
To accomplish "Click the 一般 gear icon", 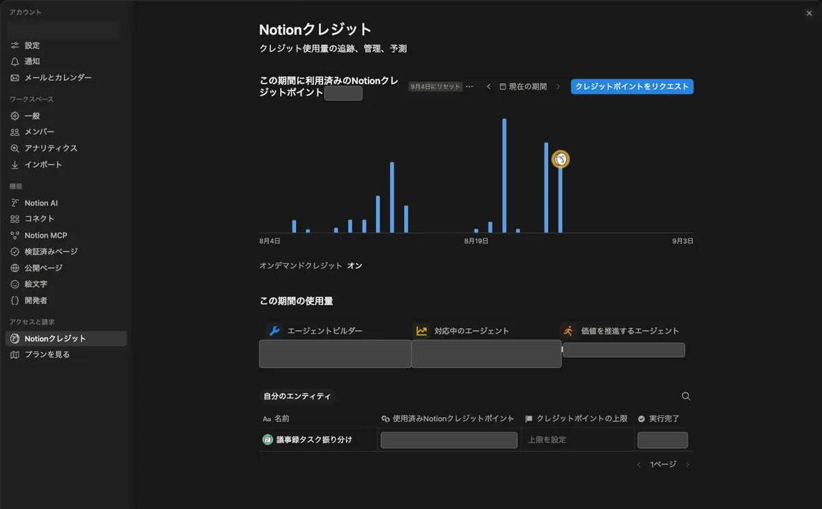I will (x=15, y=116).
